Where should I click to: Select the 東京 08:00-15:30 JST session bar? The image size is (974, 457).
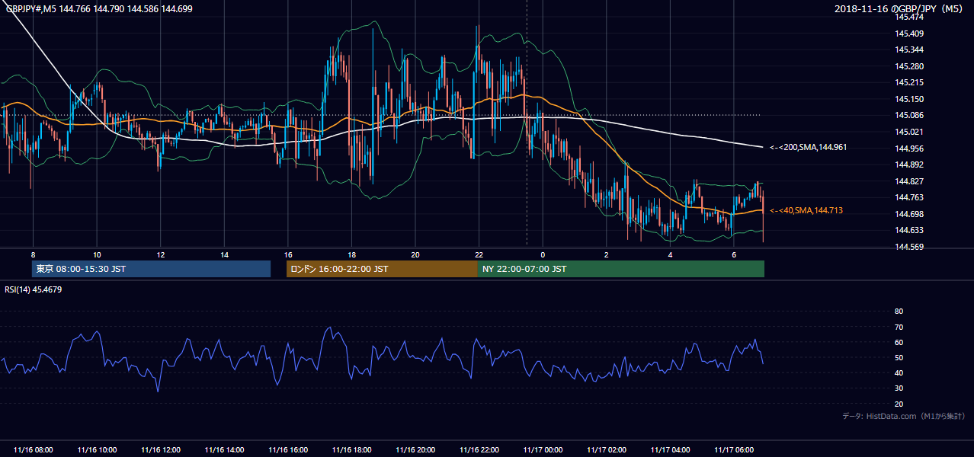(152, 269)
